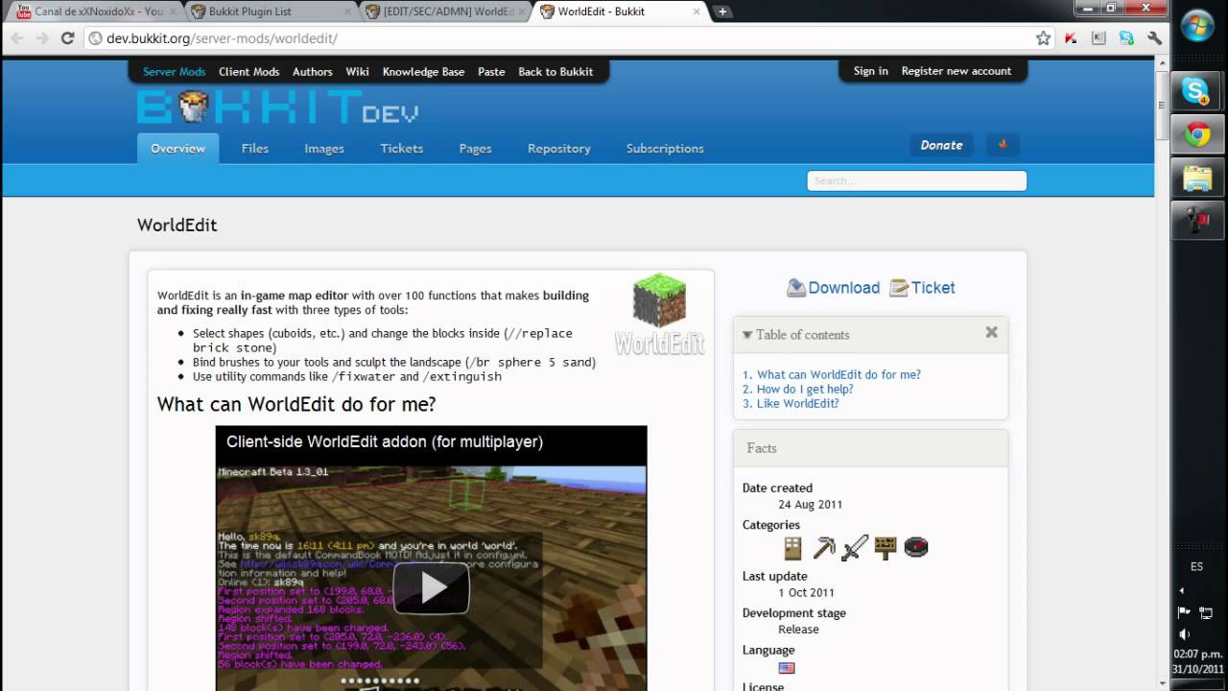Click the US flag language icon
This screenshot has width=1228, height=691.
[787, 668]
